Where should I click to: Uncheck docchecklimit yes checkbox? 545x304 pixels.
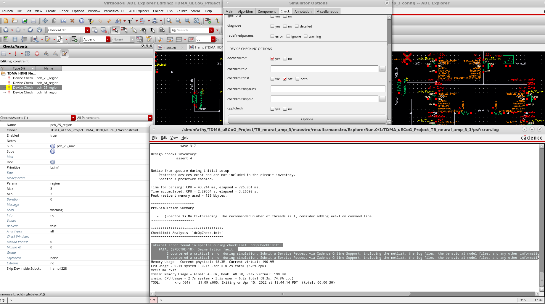click(x=272, y=59)
